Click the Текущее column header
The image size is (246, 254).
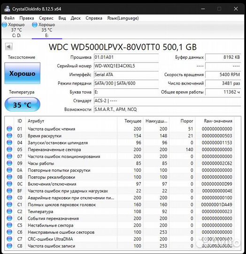click(130, 121)
